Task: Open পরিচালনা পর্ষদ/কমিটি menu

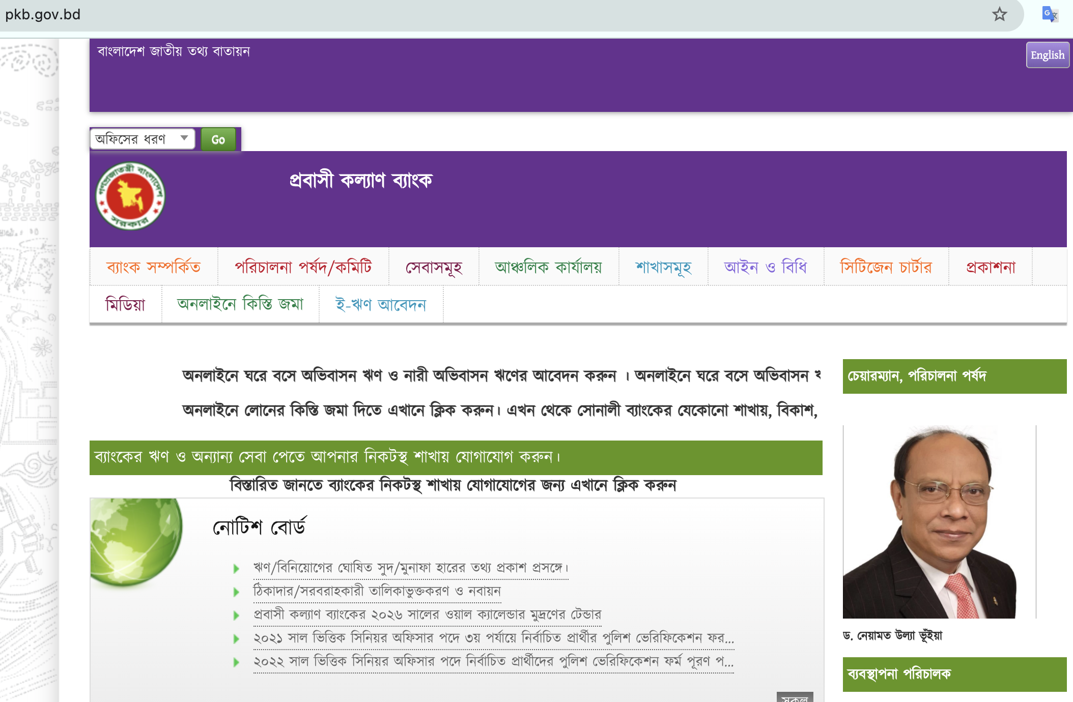Action: tap(303, 267)
